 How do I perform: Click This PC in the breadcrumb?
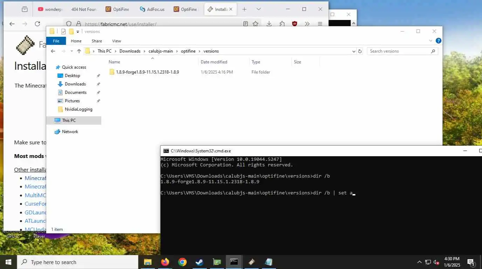[x=104, y=51]
